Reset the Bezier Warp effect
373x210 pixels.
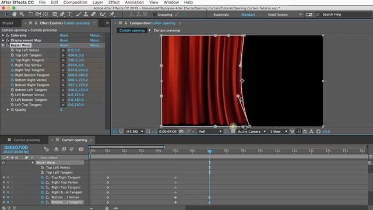click(x=64, y=45)
